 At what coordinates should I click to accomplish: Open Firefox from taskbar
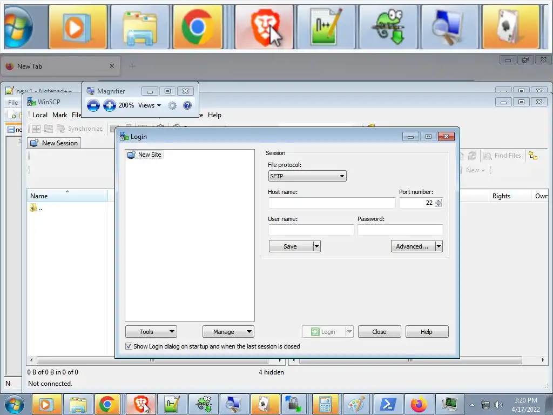coord(418,404)
